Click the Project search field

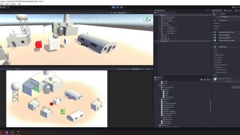click(181, 79)
